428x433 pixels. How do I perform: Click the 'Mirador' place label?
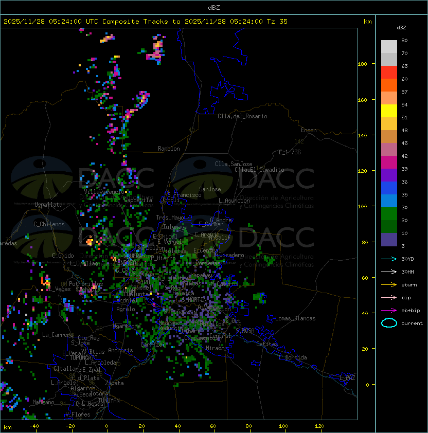[217, 348]
